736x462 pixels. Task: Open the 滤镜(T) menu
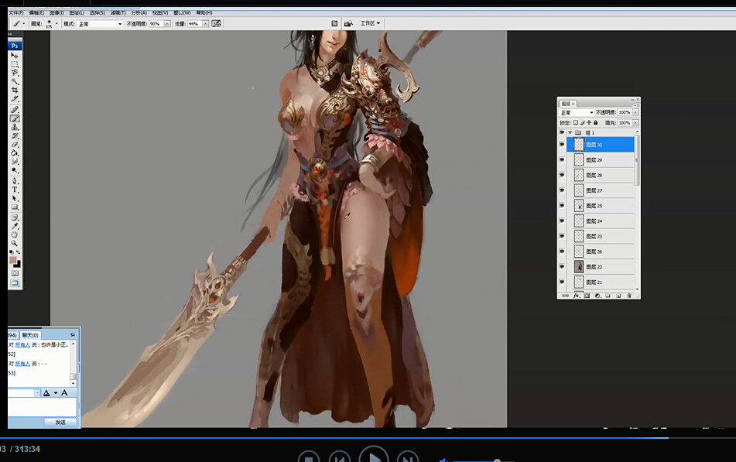tap(118, 13)
